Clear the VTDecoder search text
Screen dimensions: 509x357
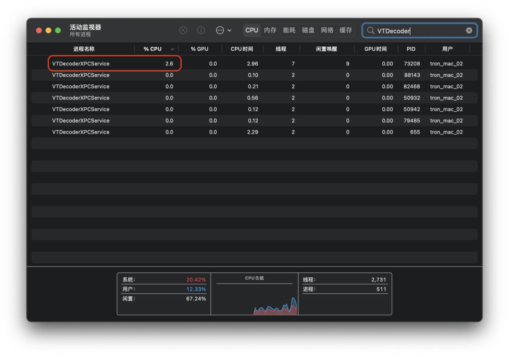[469, 30]
